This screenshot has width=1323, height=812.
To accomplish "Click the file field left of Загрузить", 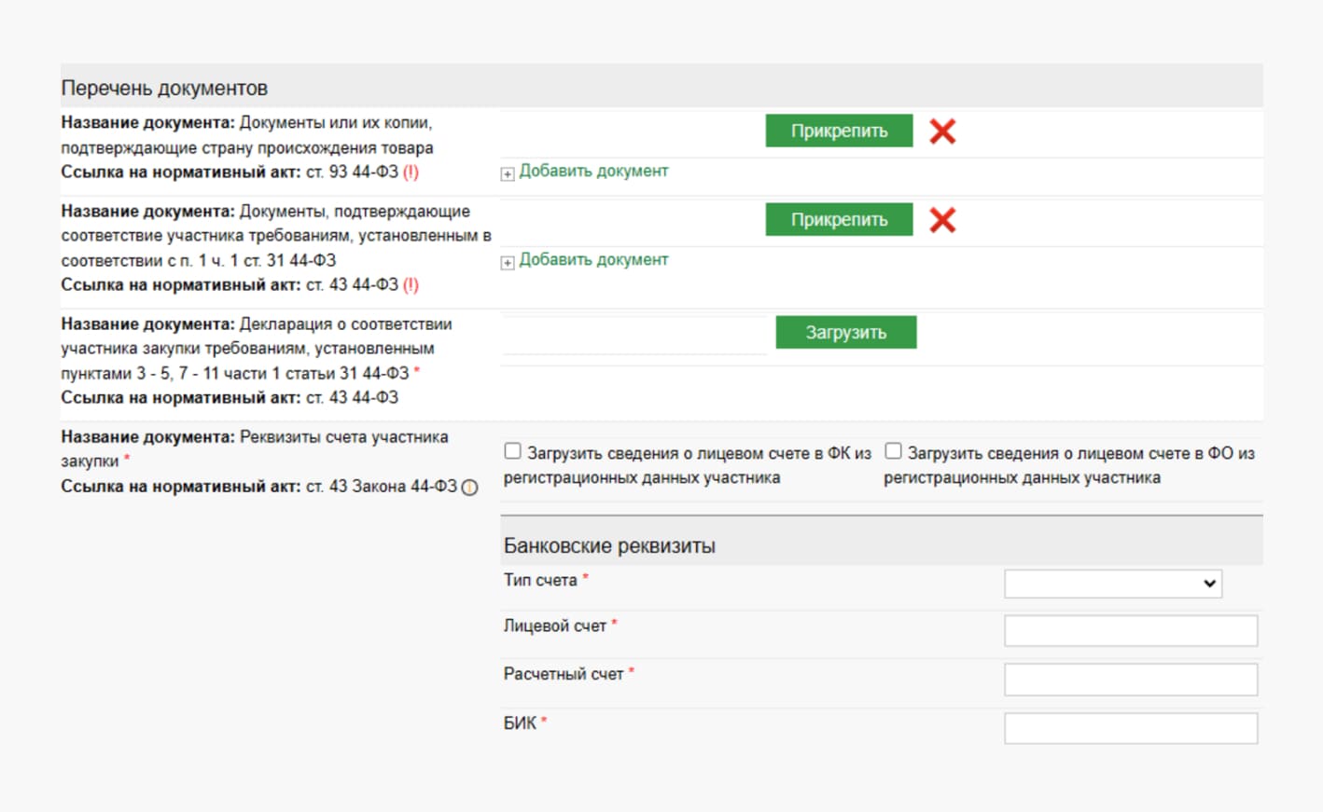I will click(634, 336).
